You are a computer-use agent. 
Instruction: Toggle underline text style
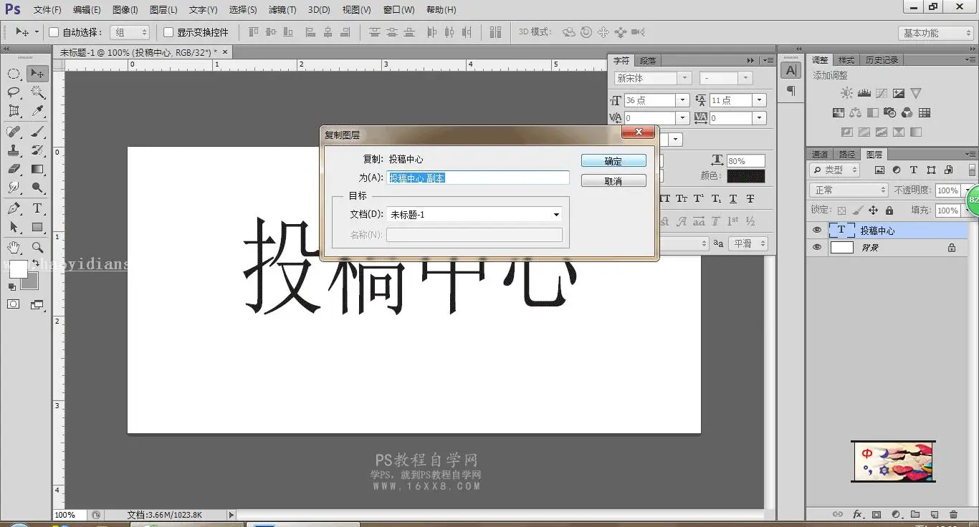tap(733, 199)
